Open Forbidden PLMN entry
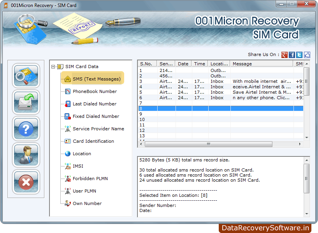318x233 pixels. click(x=90, y=179)
